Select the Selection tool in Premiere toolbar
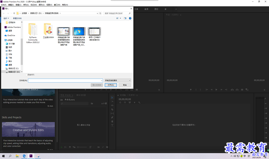 (x=112, y=98)
